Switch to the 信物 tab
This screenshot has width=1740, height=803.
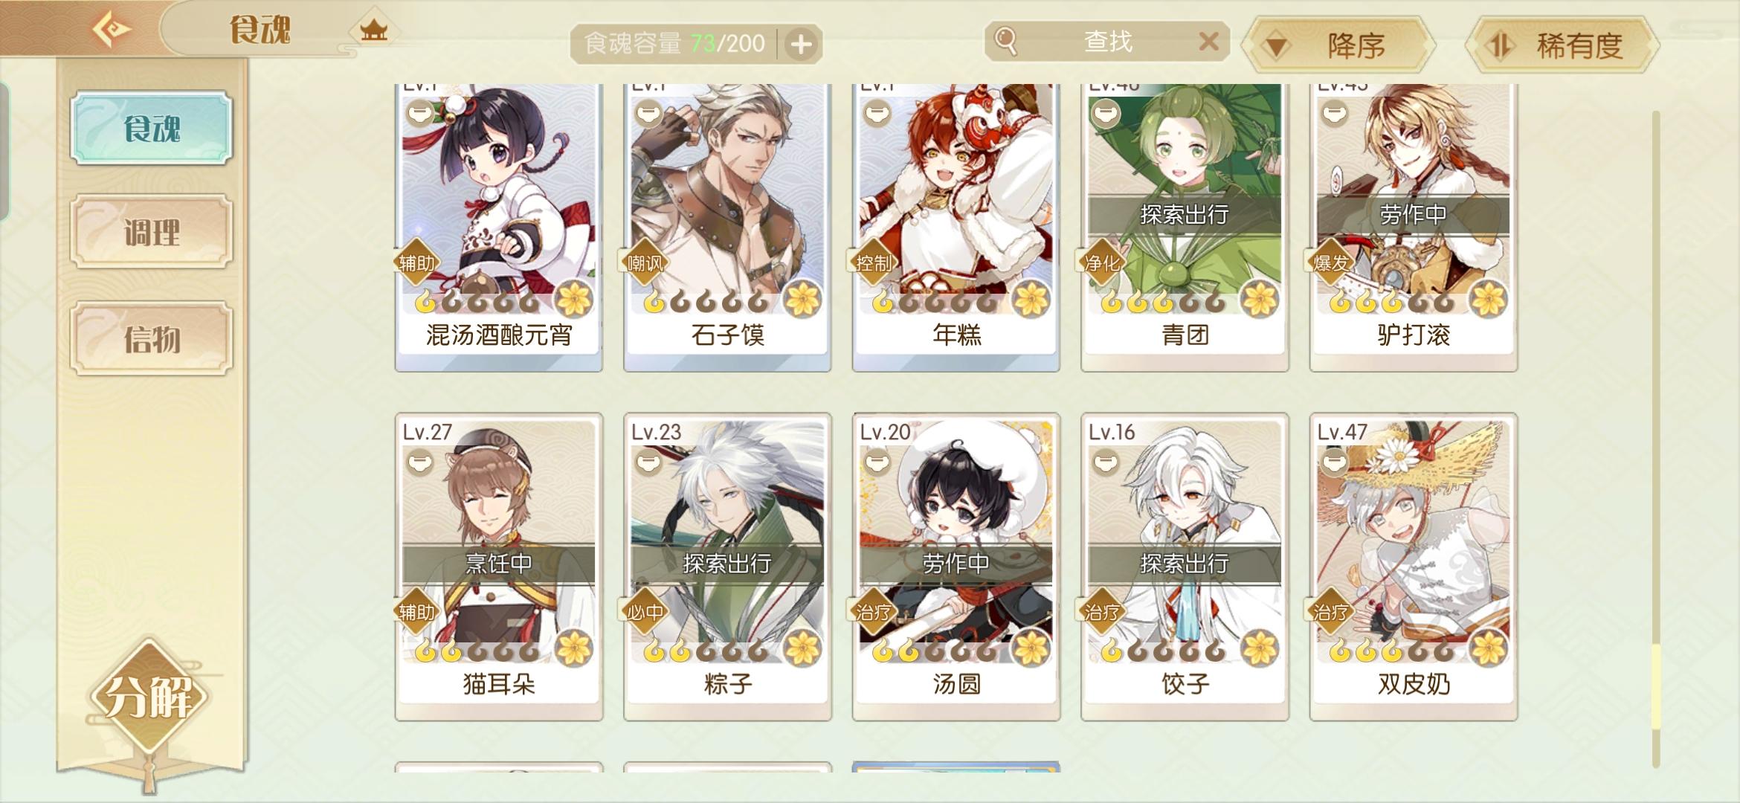pos(152,339)
